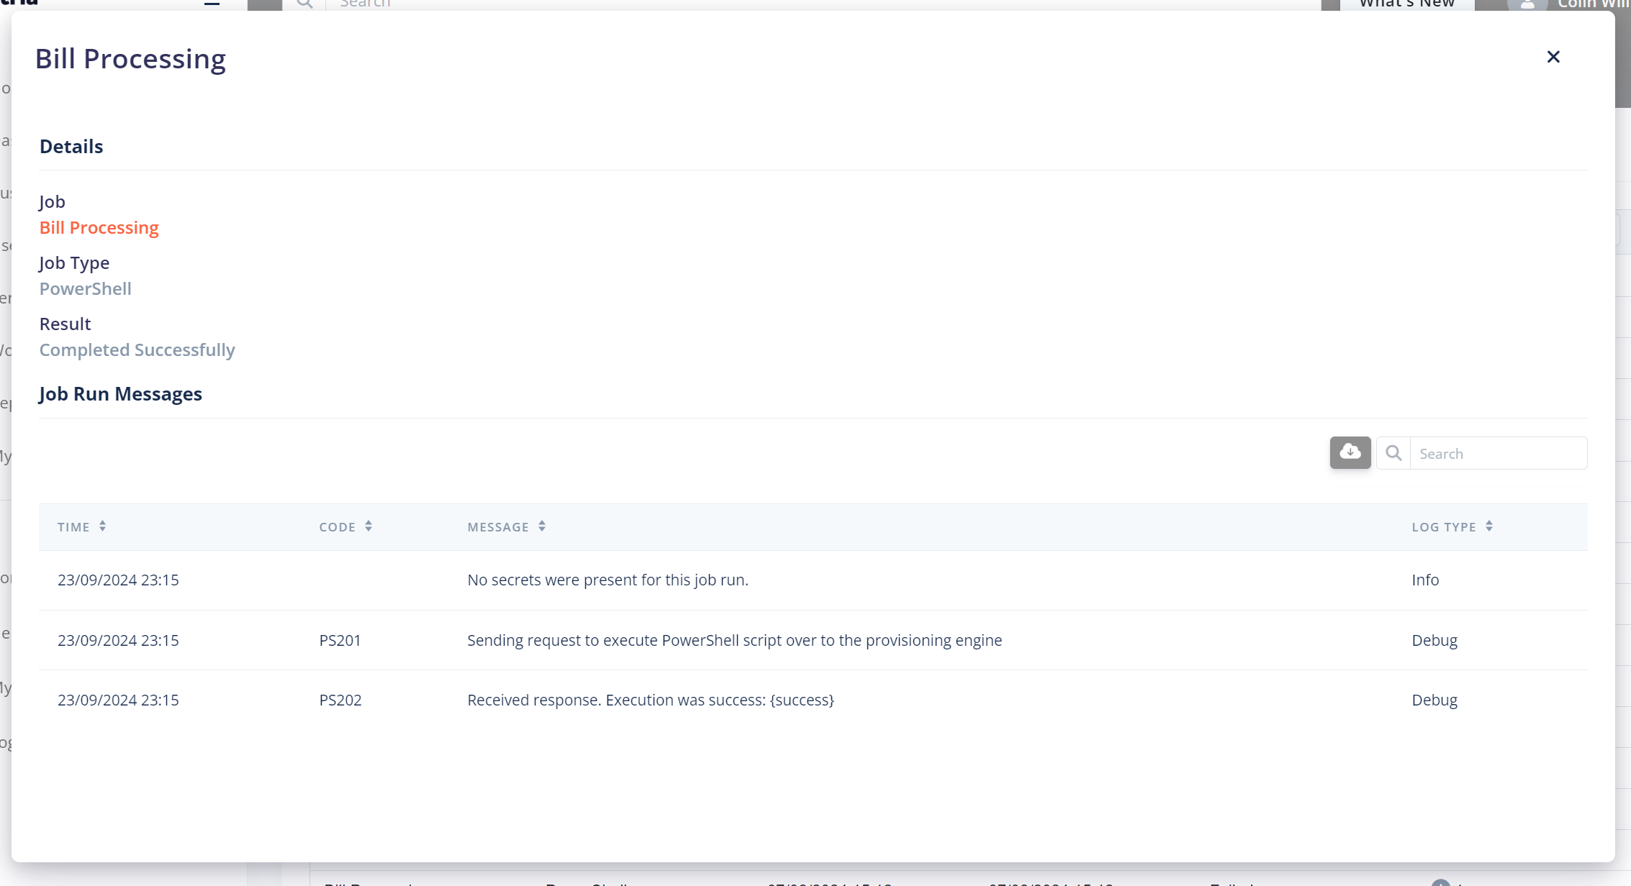
Task: Type in the job messages Search field
Action: click(x=1497, y=453)
